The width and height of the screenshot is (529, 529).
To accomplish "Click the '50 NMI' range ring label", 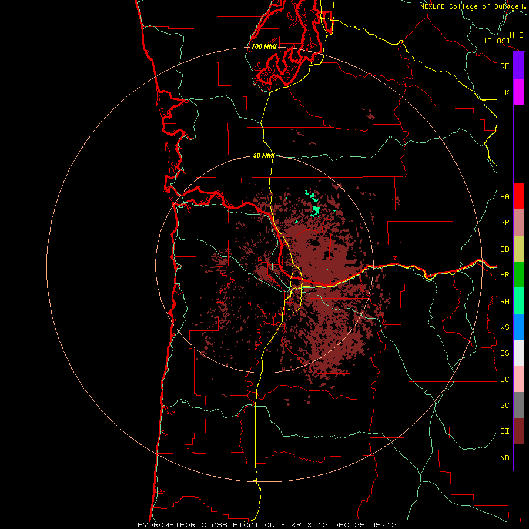I will (x=264, y=155).
